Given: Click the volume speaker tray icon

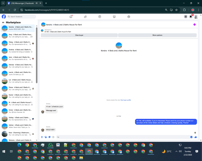Looking at the screenshot, I should (x=180, y=151).
